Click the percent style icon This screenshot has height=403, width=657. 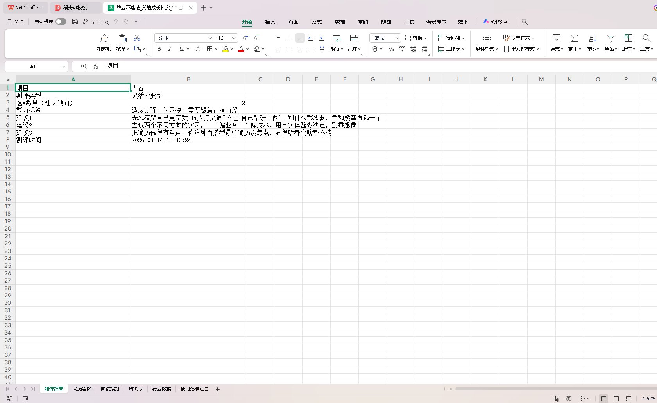coord(391,49)
